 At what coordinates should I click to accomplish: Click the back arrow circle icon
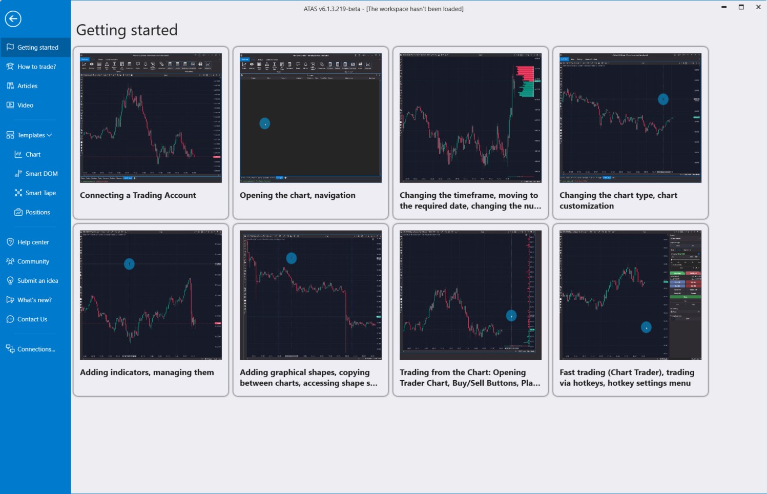tap(13, 19)
